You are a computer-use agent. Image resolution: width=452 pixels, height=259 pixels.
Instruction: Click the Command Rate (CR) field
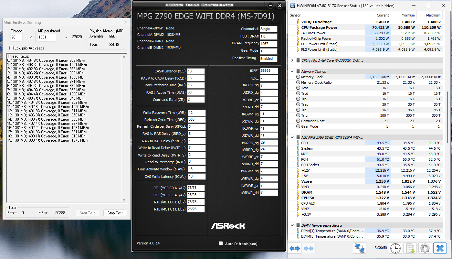(x=196, y=100)
